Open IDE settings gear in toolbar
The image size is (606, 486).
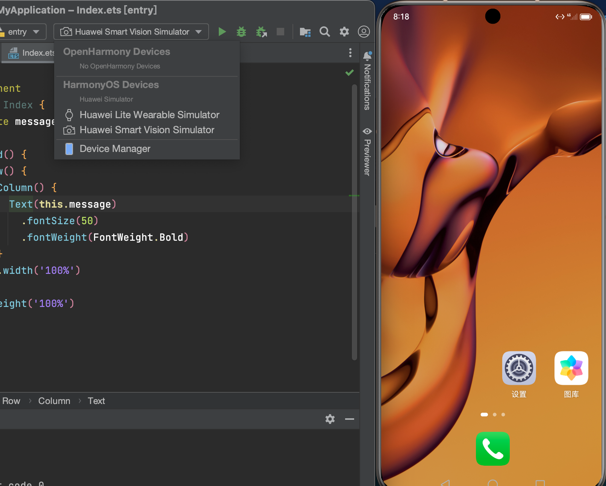344,32
